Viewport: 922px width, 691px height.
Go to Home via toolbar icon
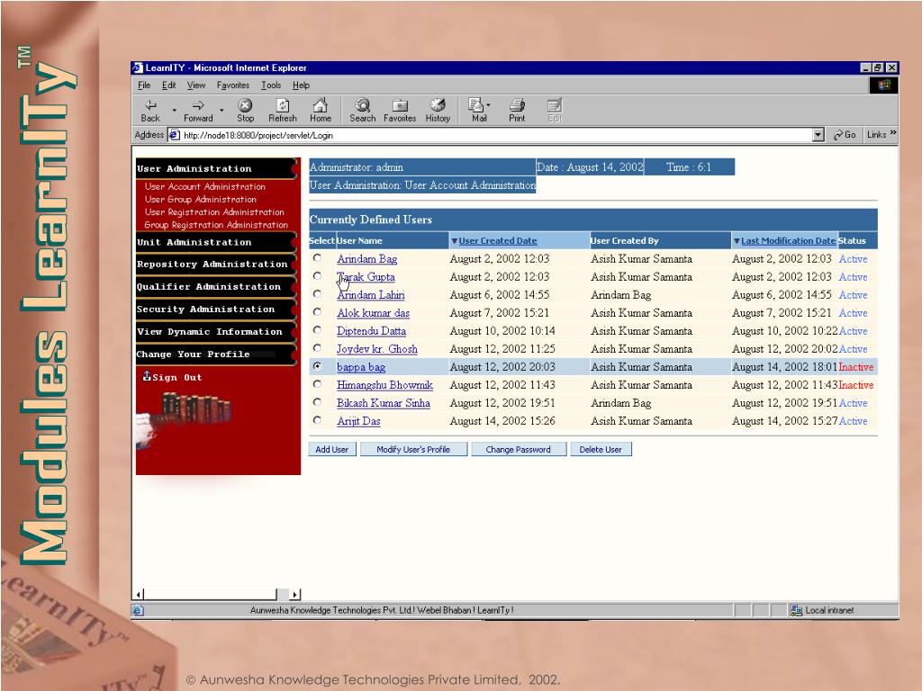320,105
